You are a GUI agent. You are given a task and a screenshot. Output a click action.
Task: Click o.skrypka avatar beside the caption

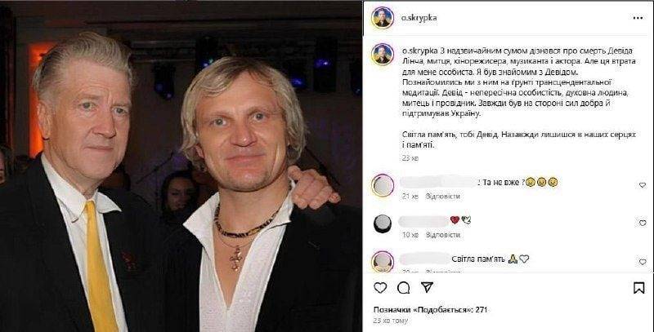click(383, 54)
